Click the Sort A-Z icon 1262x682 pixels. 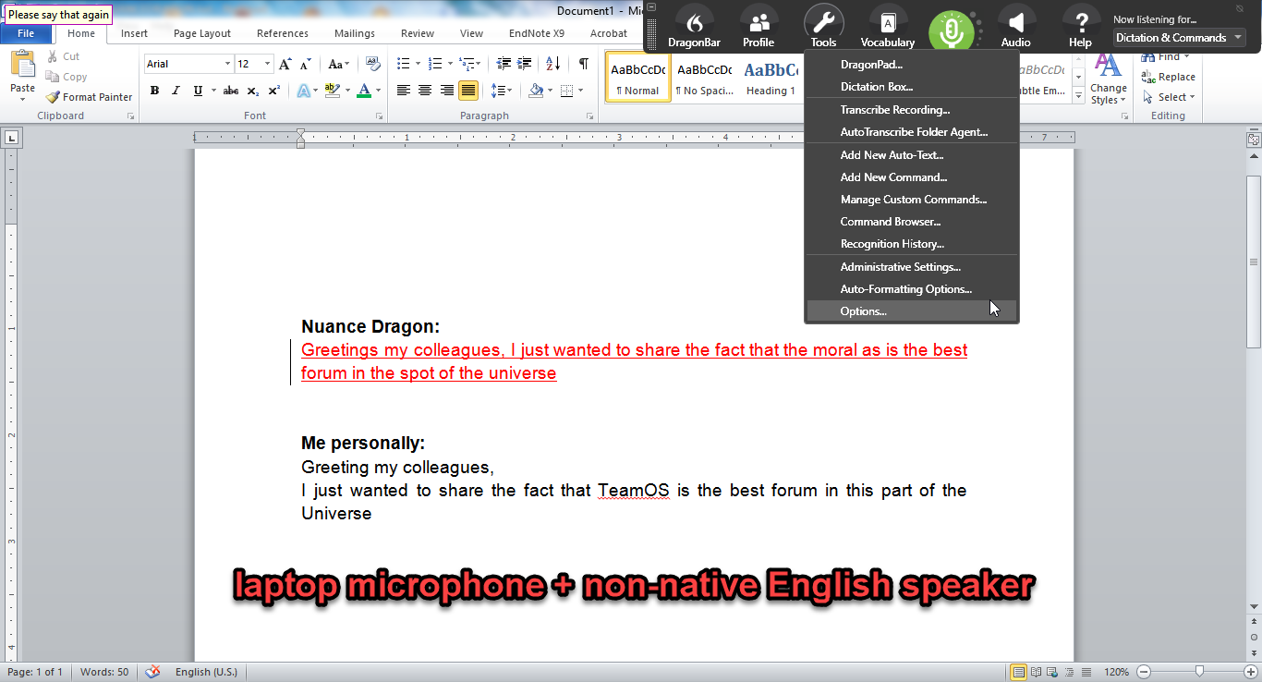(x=552, y=64)
